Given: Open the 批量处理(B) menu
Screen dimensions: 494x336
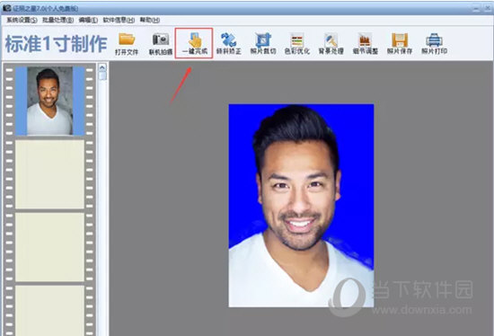Looking at the screenshot, I should pos(58,20).
